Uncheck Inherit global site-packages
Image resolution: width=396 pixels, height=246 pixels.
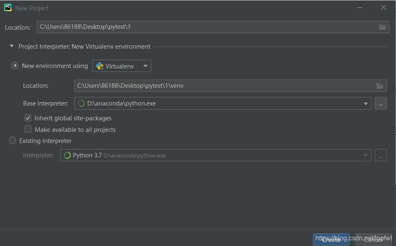pos(28,118)
